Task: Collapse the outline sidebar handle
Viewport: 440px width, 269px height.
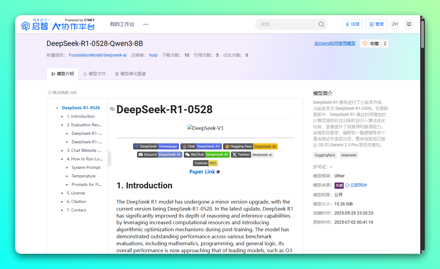Action: tap(109, 159)
